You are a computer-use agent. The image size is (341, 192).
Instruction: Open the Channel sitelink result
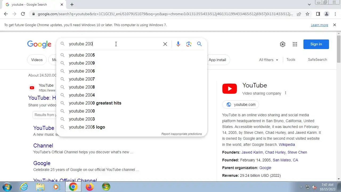tap(43, 146)
